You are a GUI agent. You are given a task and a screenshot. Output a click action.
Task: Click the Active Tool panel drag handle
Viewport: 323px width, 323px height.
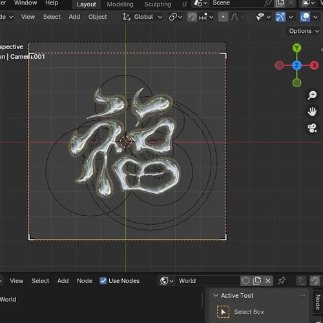click(302, 295)
